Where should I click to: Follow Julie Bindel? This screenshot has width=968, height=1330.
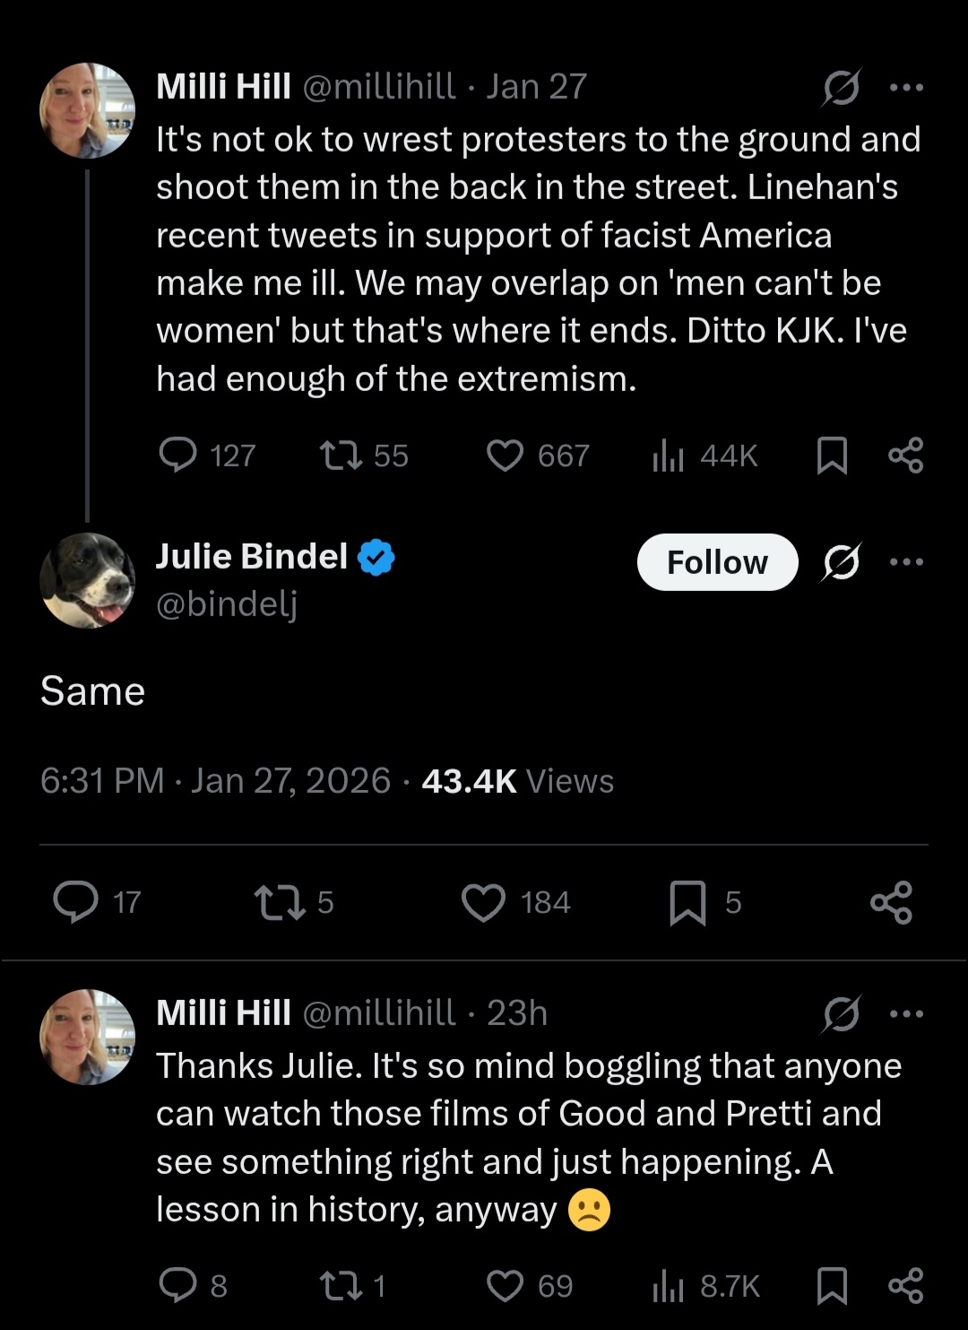(x=717, y=562)
